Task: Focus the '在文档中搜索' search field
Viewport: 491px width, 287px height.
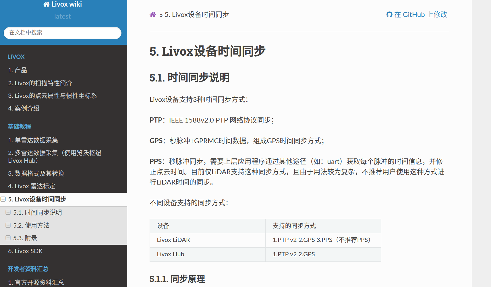Action: coord(63,33)
